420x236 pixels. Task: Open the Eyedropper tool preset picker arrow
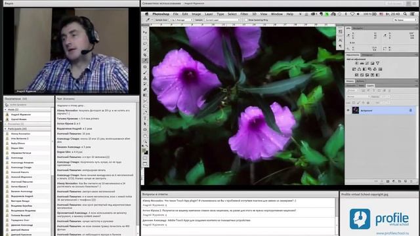click(x=152, y=20)
